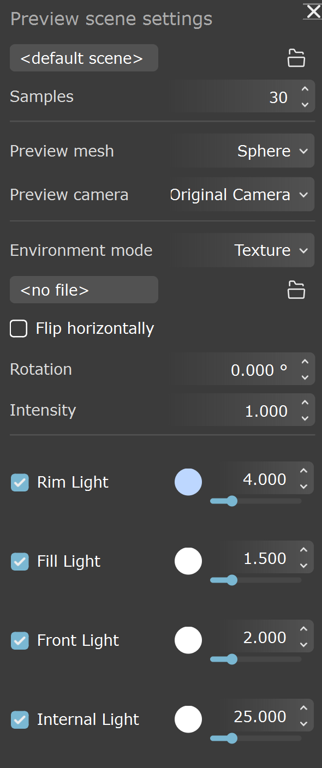Browse environment texture with folder icon
The height and width of the screenshot is (768, 322).
(296, 290)
